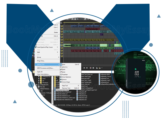The height and width of the screenshot is (121, 164).
Task: Pick the Paint tool
Action: 64,69
